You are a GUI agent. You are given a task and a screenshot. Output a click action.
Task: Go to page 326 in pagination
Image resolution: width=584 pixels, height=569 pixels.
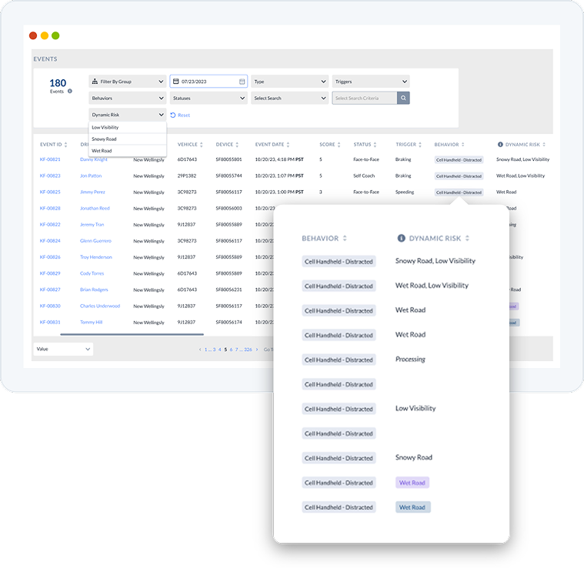point(248,350)
